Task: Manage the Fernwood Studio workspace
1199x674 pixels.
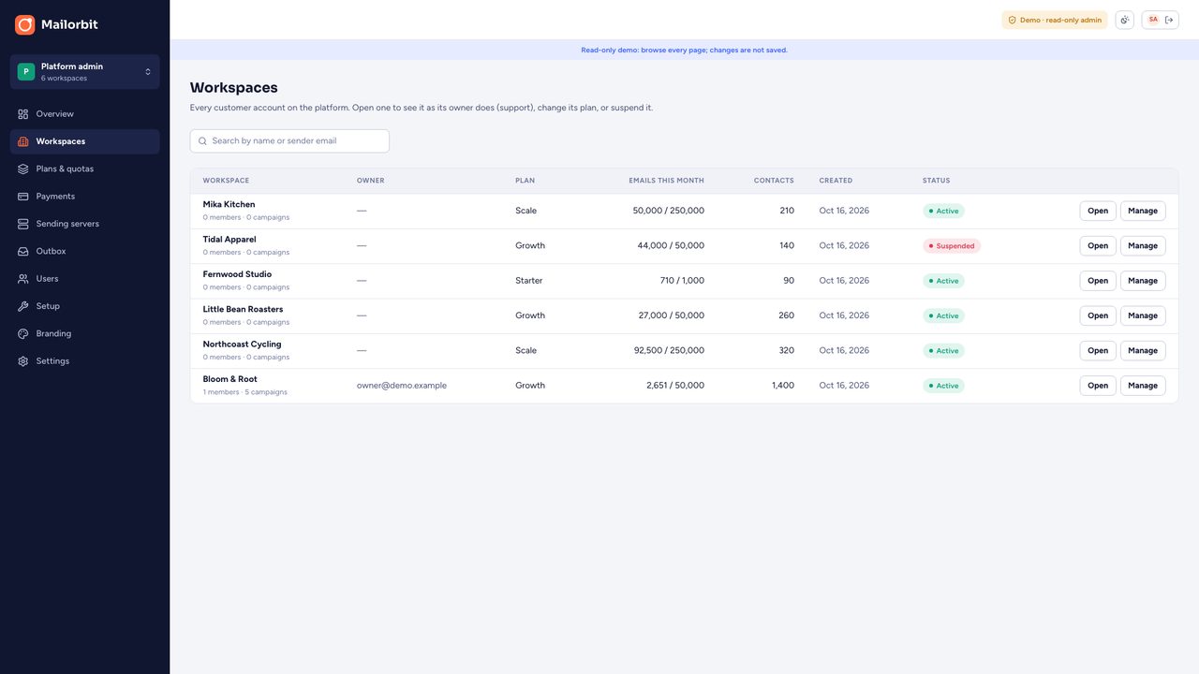Action: pos(1143,281)
